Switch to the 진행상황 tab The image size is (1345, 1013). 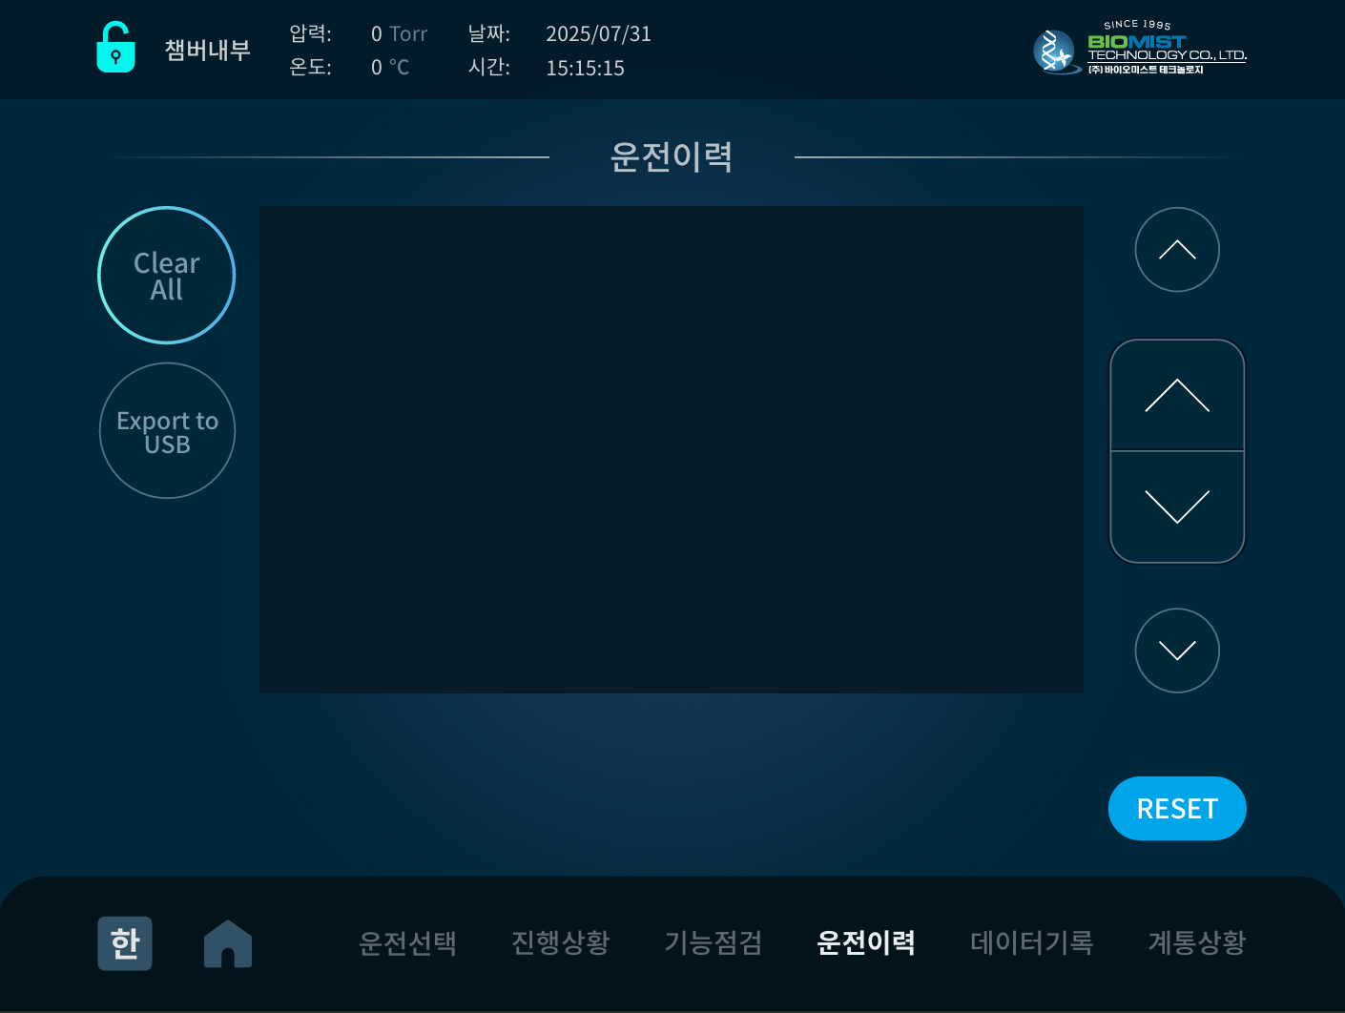(560, 942)
